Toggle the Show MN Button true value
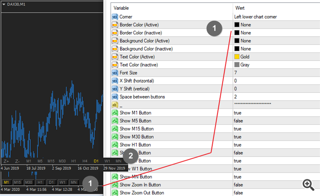This screenshot has height=196, width=320. (x=238, y=177)
